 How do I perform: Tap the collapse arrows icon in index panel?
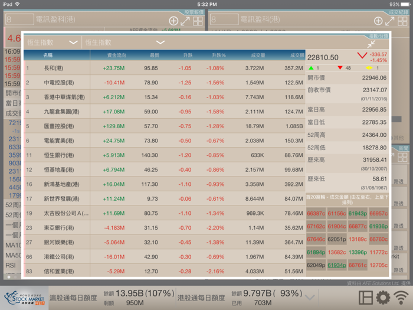click(x=371, y=44)
